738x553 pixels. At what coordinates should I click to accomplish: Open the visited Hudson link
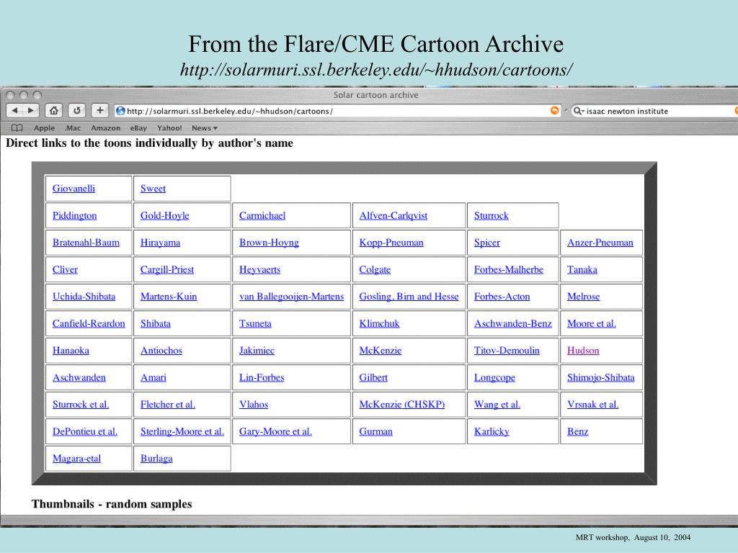[x=583, y=351]
